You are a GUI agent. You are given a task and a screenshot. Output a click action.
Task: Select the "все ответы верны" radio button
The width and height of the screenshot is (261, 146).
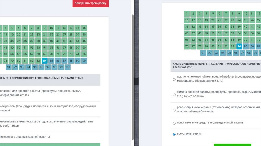coord(174,134)
